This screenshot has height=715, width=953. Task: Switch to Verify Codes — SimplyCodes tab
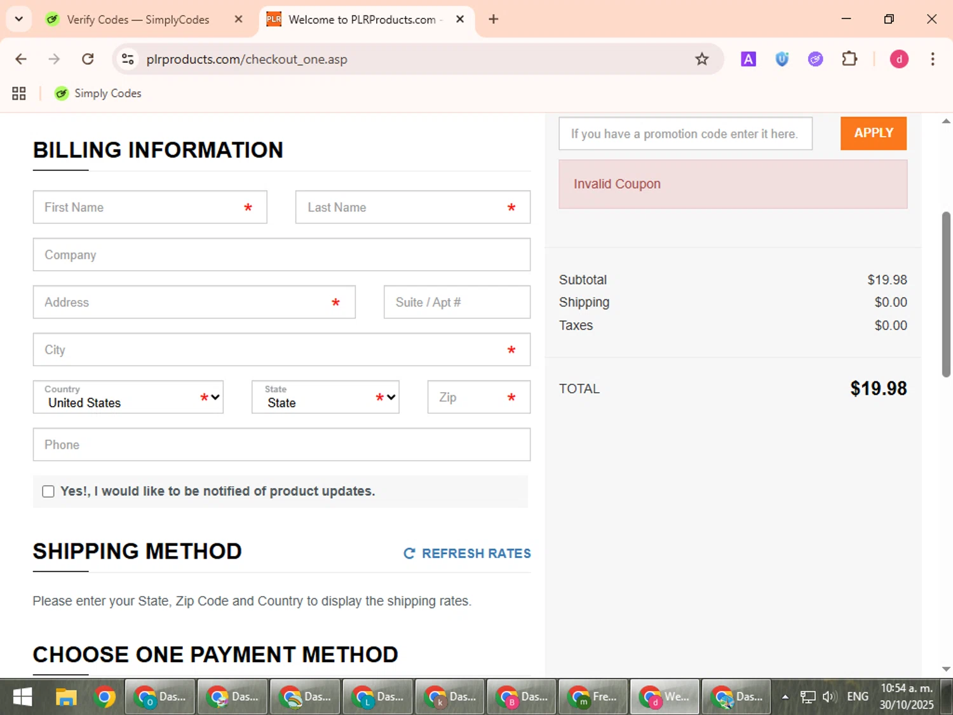[x=138, y=20]
